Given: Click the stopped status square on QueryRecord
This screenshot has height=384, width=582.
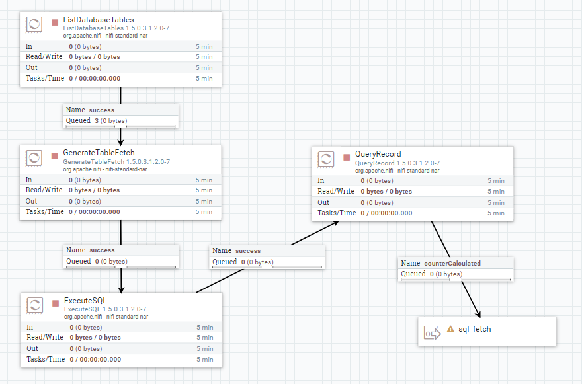Looking at the screenshot, I should (347, 157).
